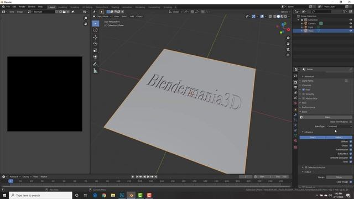
Task: Select the 3D Cursor tool
Action: click(96, 30)
